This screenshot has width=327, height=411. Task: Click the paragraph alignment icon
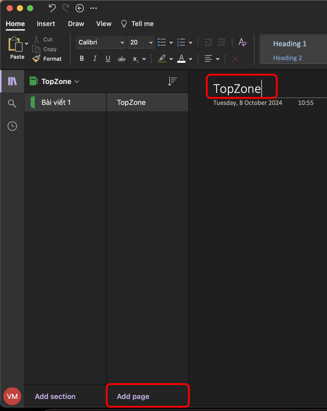(208, 59)
